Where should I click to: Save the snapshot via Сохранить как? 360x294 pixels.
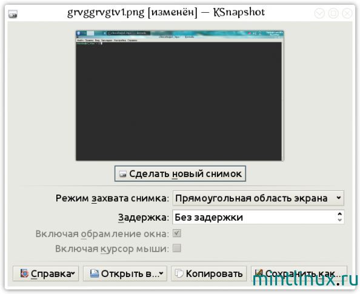click(x=299, y=273)
